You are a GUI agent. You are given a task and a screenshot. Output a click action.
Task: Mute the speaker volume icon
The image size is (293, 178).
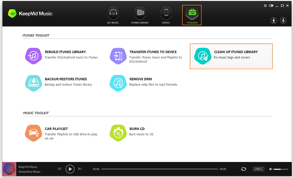click(271, 169)
